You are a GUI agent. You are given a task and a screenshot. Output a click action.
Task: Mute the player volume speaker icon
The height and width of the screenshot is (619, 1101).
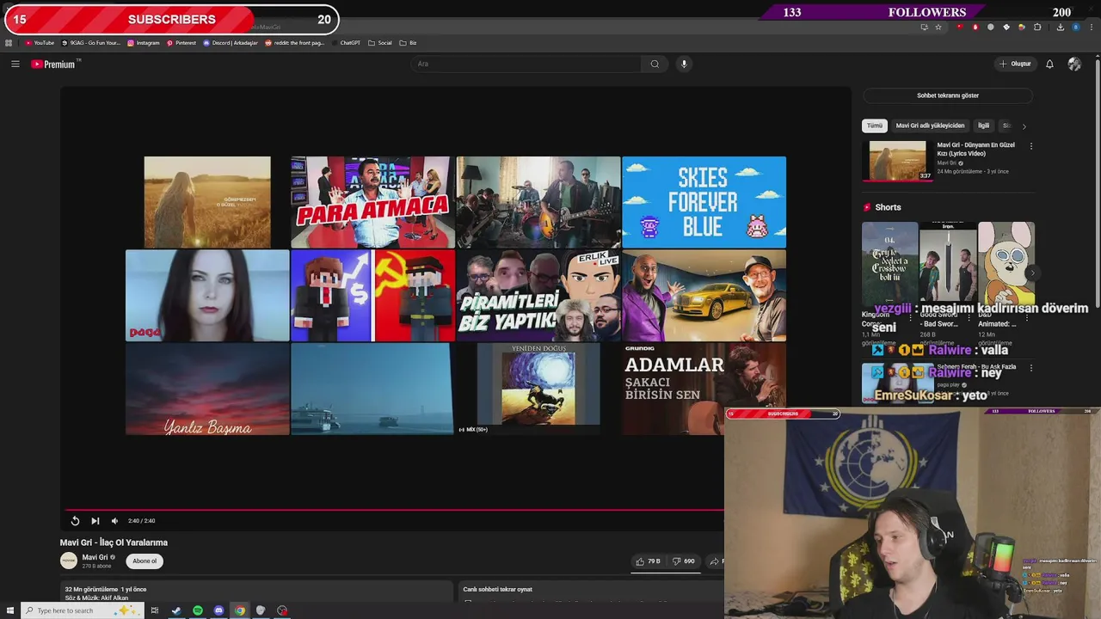[x=114, y=521]
